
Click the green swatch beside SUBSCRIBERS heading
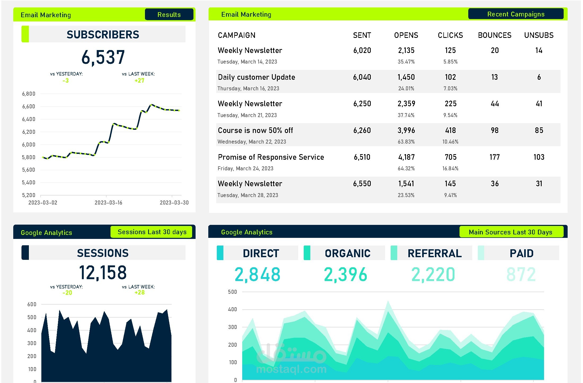pyautogui.click(x=25, y=34)
